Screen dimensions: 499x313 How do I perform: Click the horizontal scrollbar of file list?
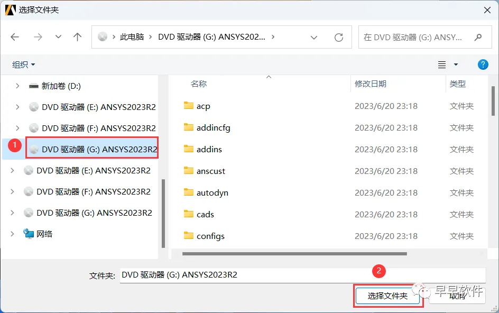pos(294,254)
